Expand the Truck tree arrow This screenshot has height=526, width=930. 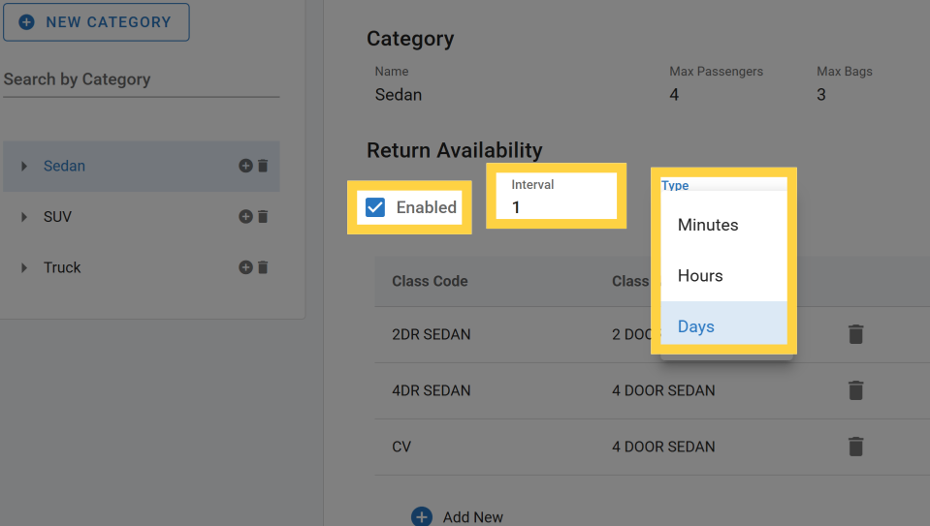[24, 267]
